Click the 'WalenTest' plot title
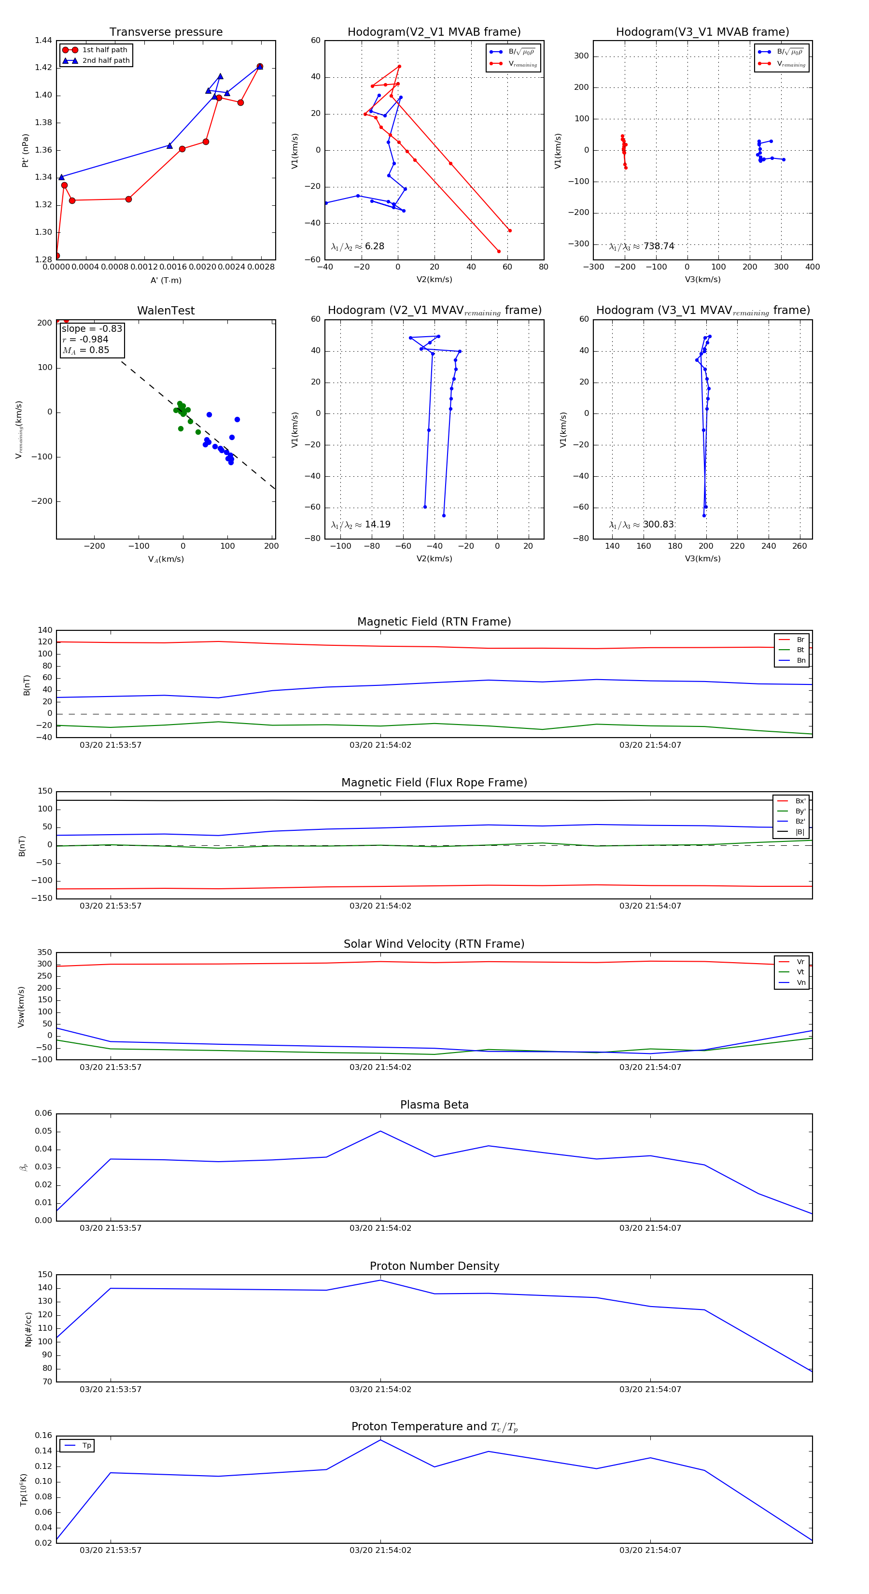 click(x=166, y=311)
